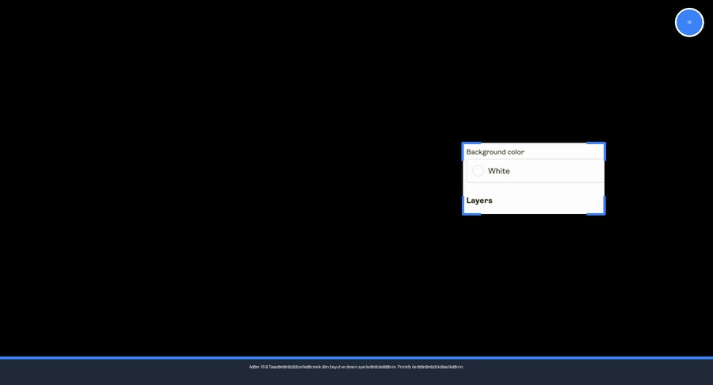Click the highlight frame's bottom-right corner bracket
Viewport: 713px width, 385px height.
coord(603,212)
